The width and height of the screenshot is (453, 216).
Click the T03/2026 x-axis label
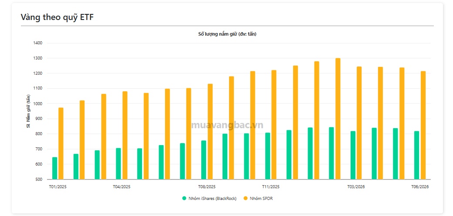click(356, 186)
